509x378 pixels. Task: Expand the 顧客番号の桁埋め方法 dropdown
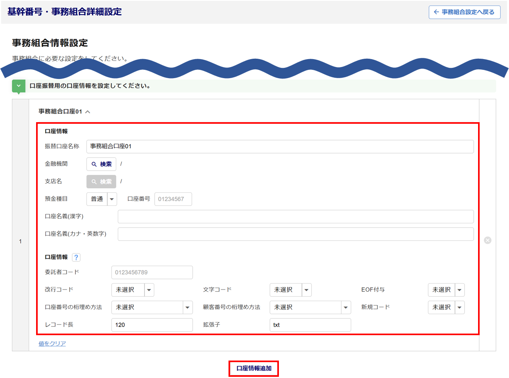coord(310,307)
